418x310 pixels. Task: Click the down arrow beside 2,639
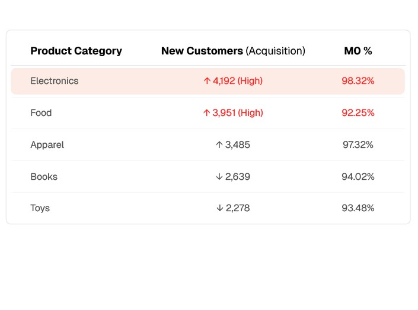pyautogui.click(x=219, y=177)
